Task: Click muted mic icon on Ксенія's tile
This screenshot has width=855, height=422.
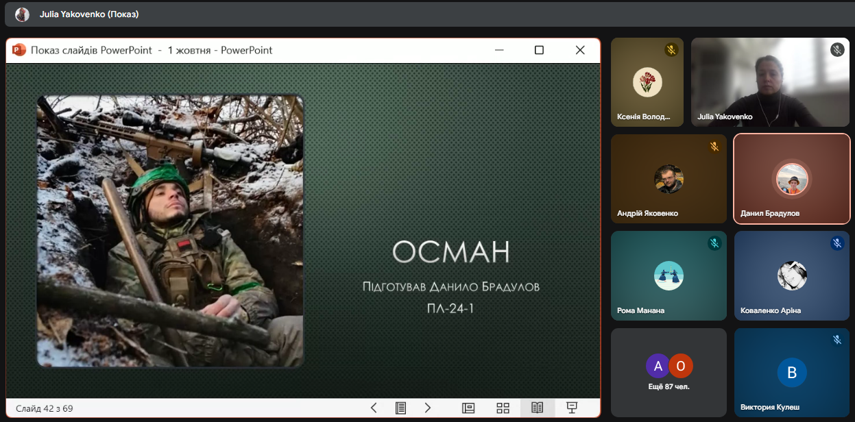Action: tap(671, 50)
